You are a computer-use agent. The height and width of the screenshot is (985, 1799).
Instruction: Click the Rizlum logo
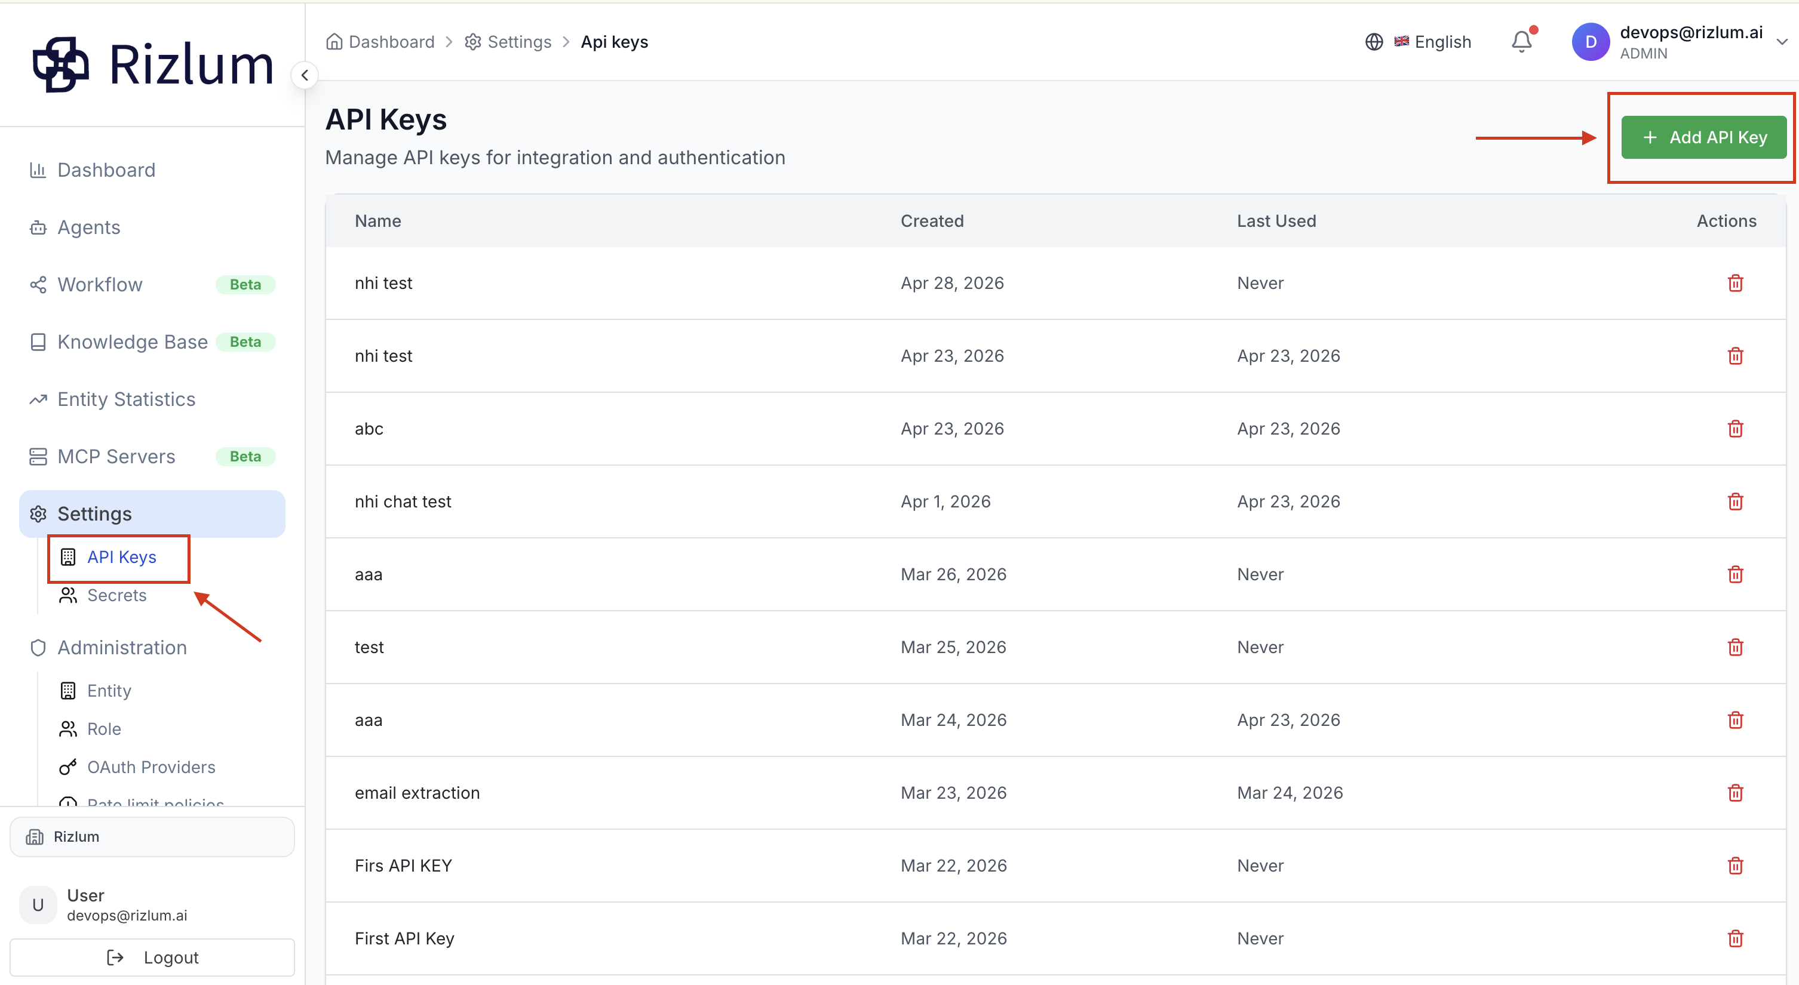[x=152, y=65]
